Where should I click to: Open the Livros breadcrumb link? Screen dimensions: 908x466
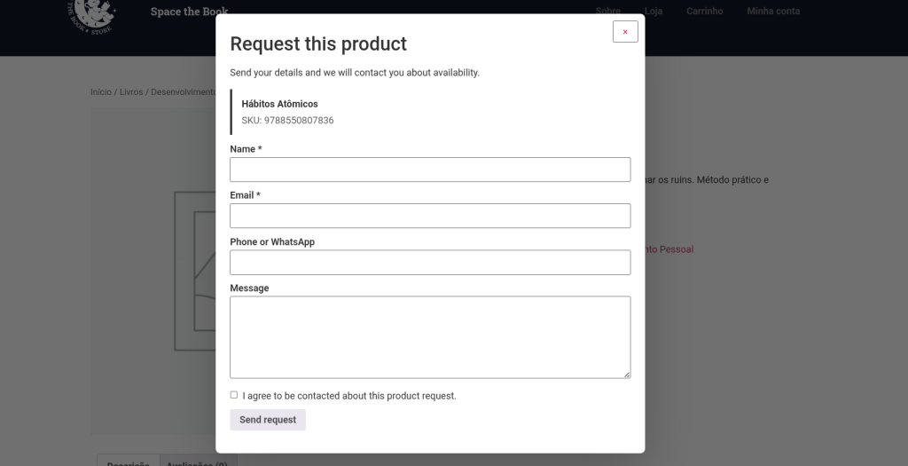coord(131,92)
